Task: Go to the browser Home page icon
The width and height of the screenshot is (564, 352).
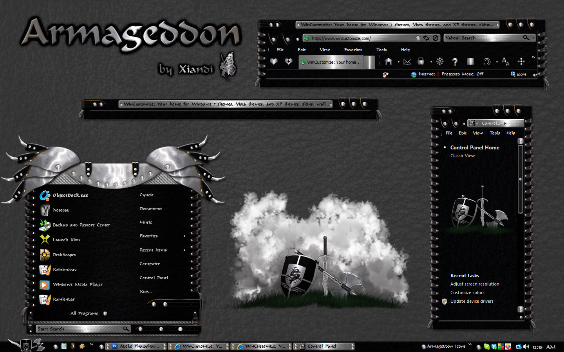Action: pyautogui.click(x=389, y=61)
